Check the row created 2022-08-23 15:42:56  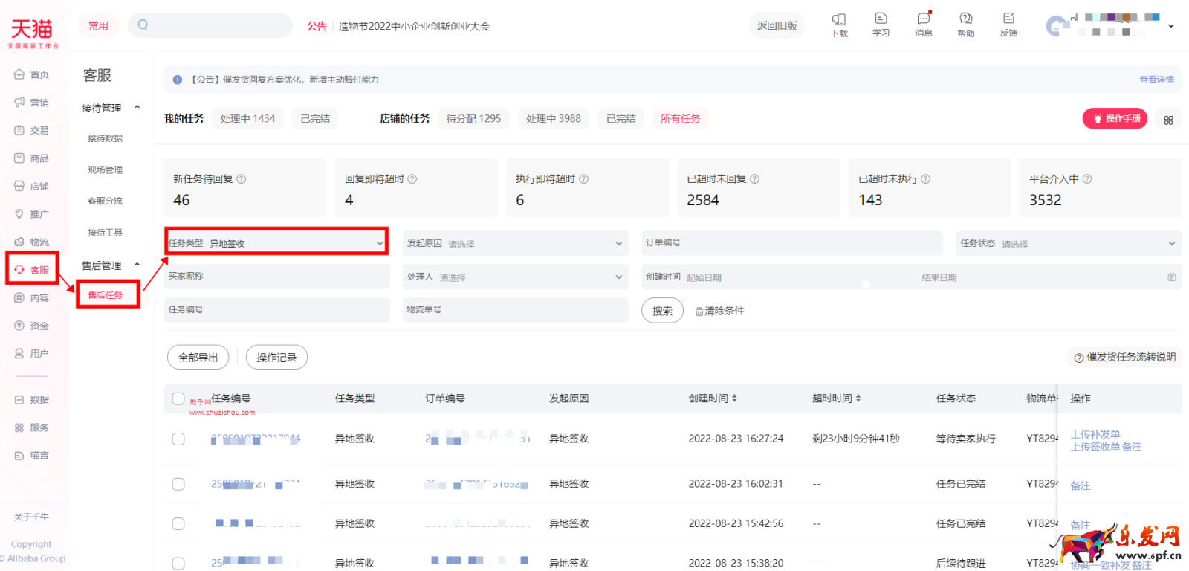point(178,523)
